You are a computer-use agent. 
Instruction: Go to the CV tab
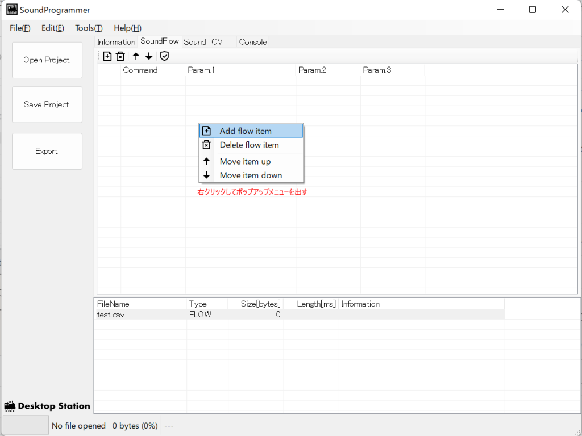[217, 42]
